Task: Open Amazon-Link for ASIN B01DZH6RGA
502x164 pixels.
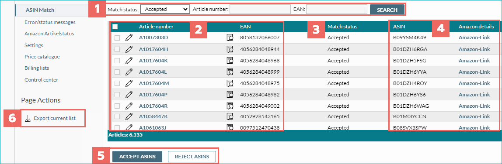Action: (x=474, y=49)
